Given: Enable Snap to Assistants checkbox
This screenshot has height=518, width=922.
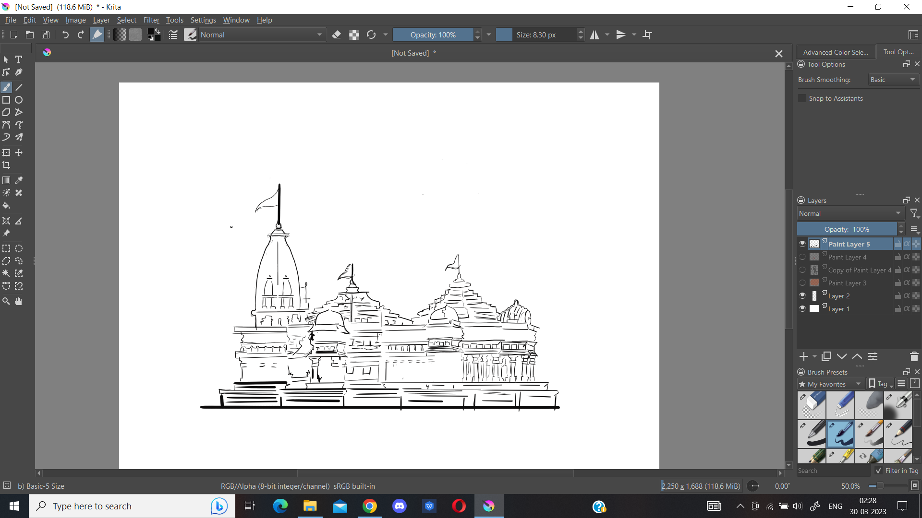Looking at the screenshot, I should [802, 98].
